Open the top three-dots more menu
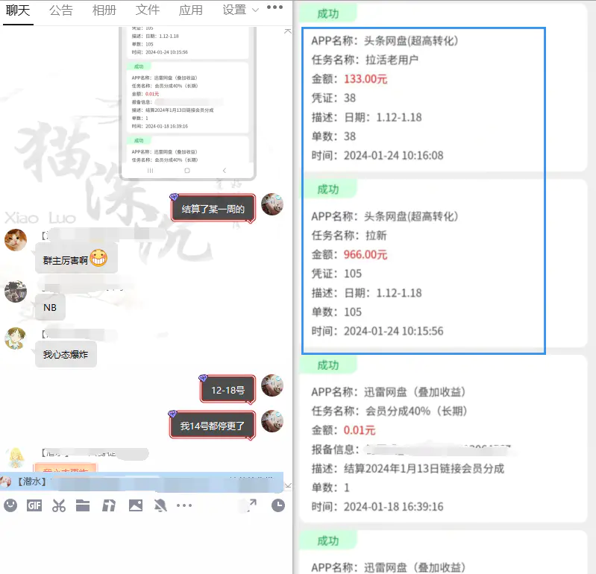Image resolution: width=596 pixels, height=574 pixels. [275, 8]
